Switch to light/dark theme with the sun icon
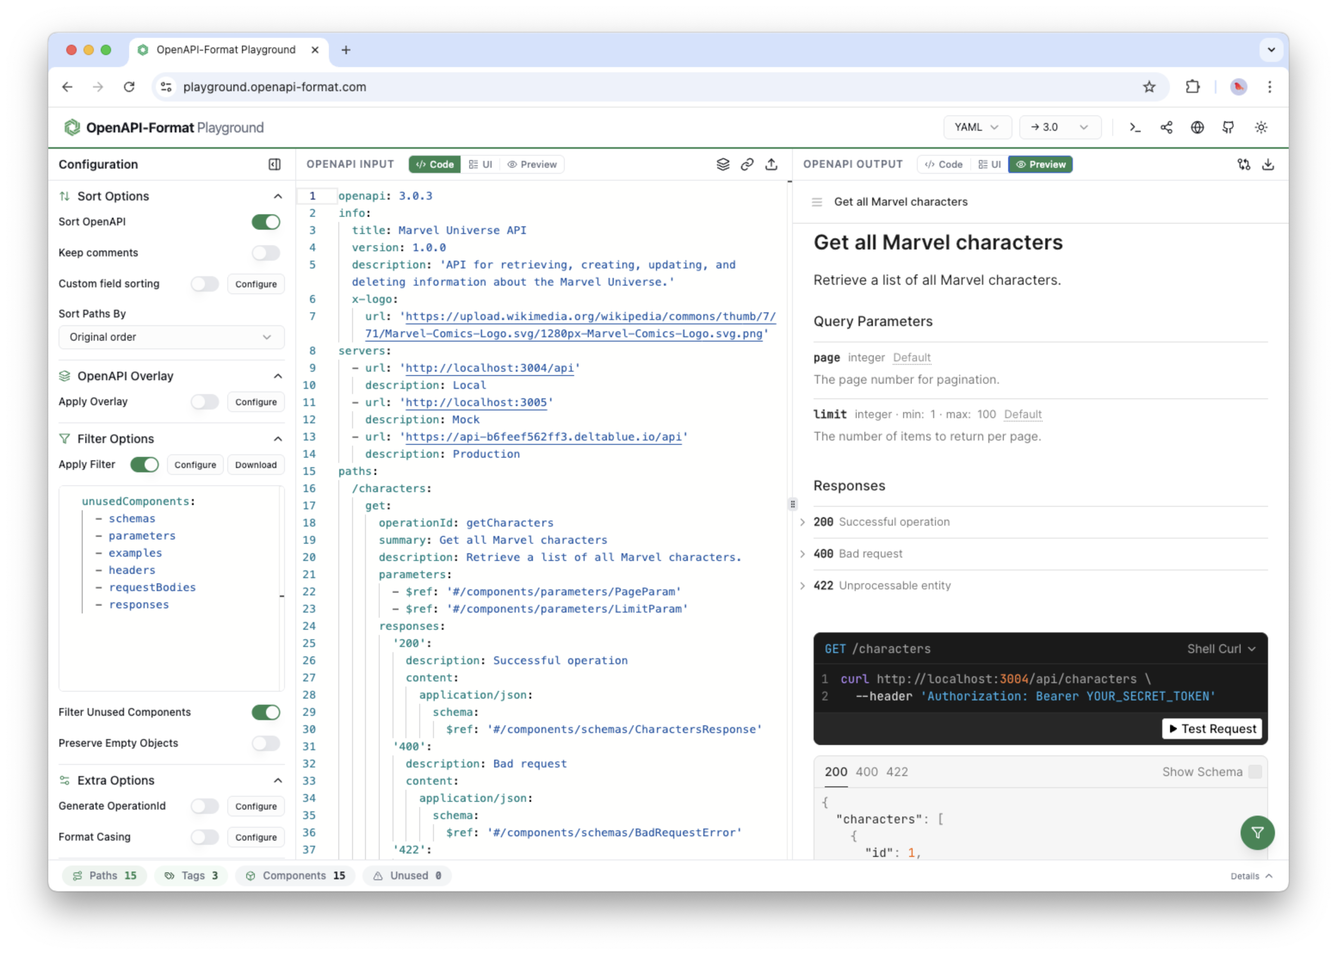The image size is (1337, 955). point(1261,127)
